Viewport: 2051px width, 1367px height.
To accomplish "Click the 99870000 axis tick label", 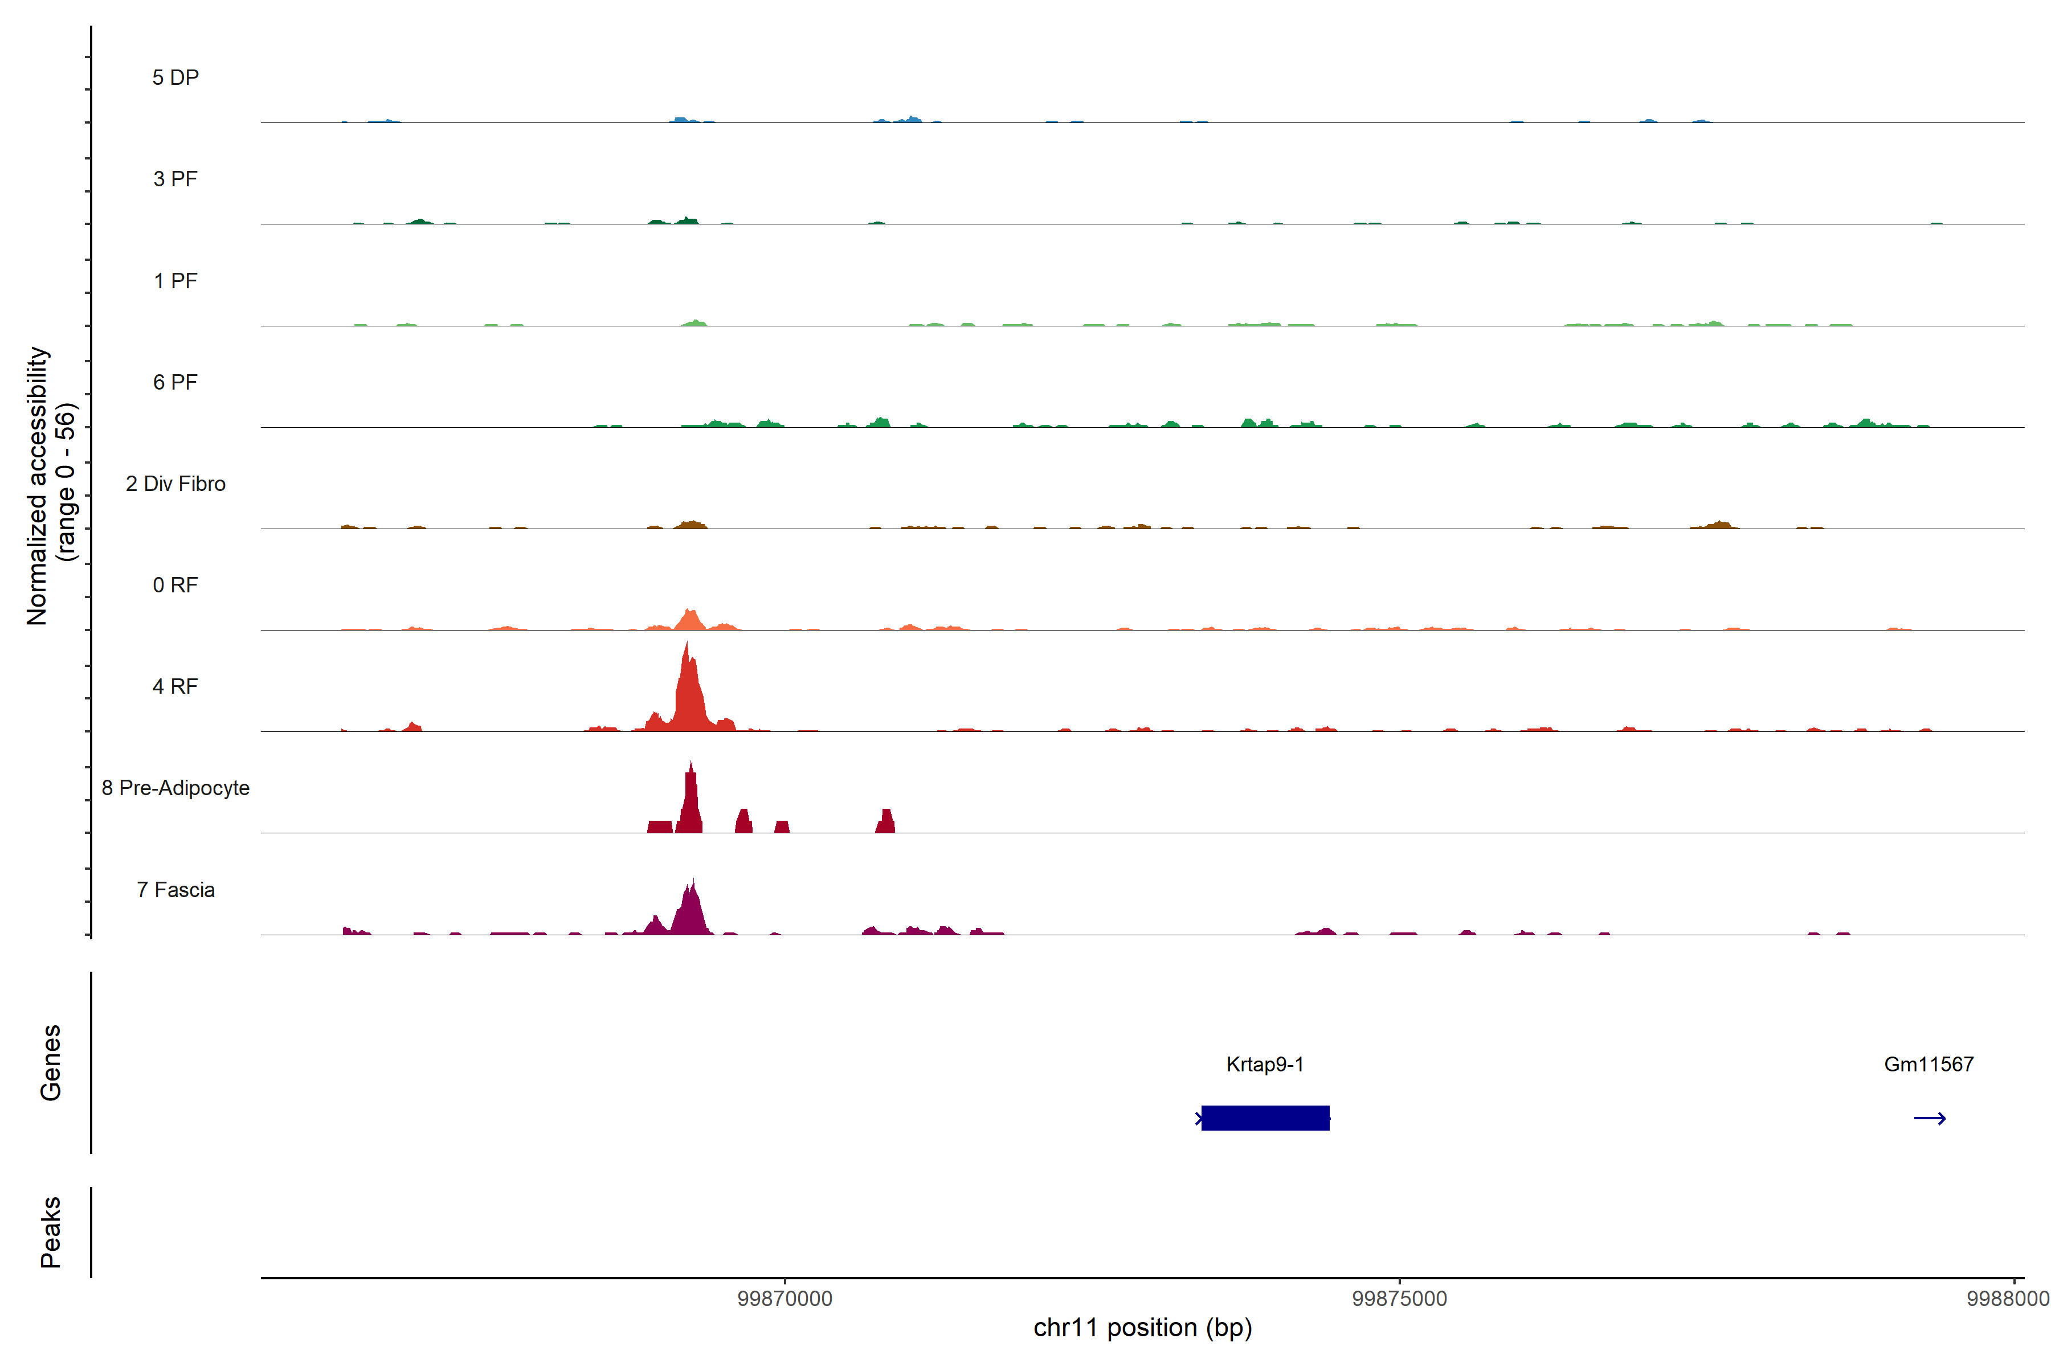I will tap(784, 1298).
